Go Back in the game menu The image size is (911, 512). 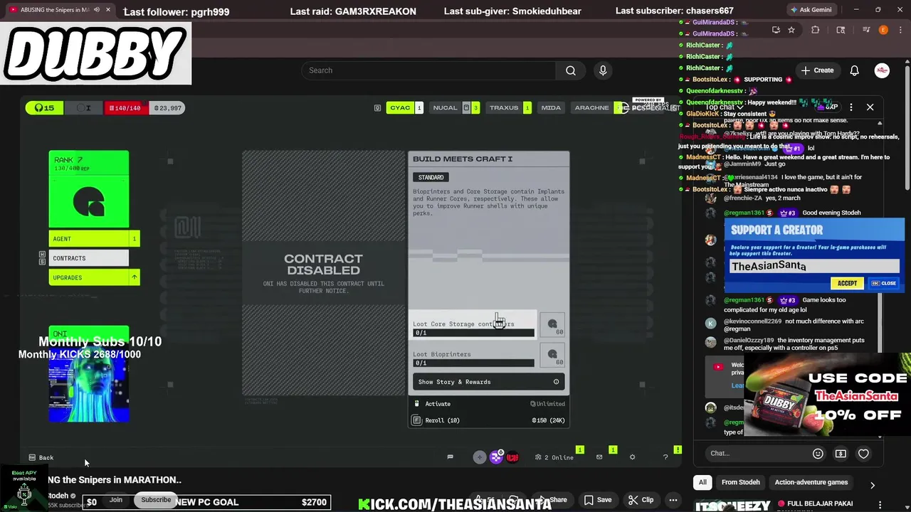click(41, 457)
